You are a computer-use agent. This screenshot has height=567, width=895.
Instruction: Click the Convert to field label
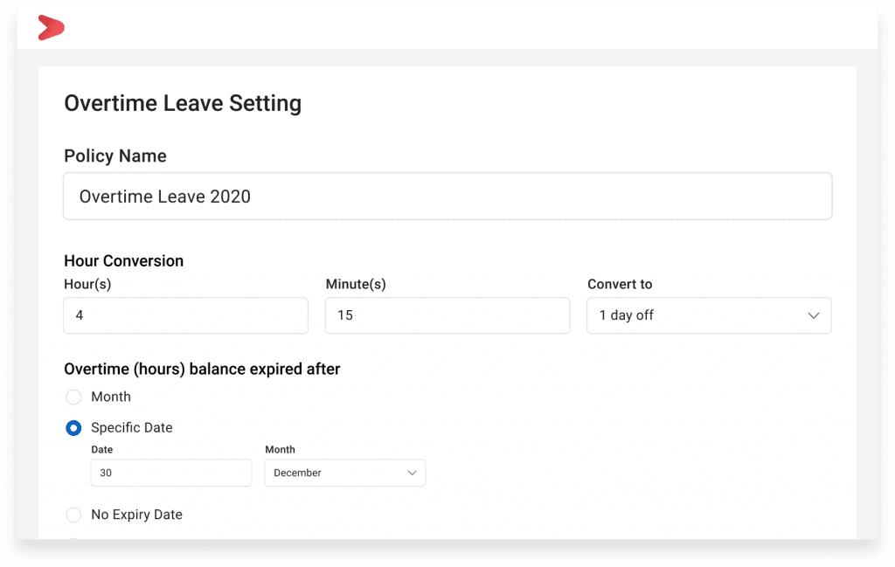620,284
